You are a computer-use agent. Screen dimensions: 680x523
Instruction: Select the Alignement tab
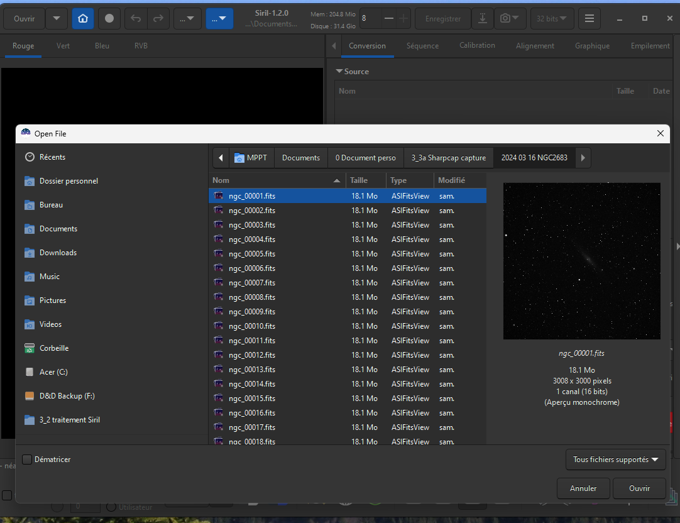(x=535, y=46)
